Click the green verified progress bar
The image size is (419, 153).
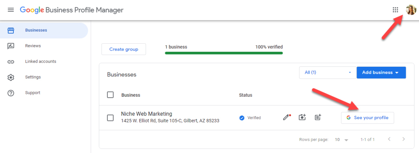pos(224,53)
